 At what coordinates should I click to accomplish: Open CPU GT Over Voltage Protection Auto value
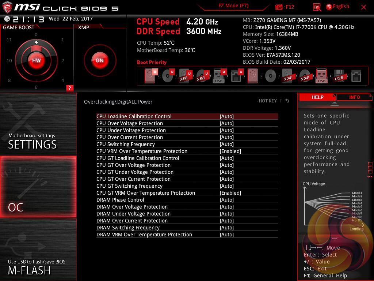click(226, 165)
